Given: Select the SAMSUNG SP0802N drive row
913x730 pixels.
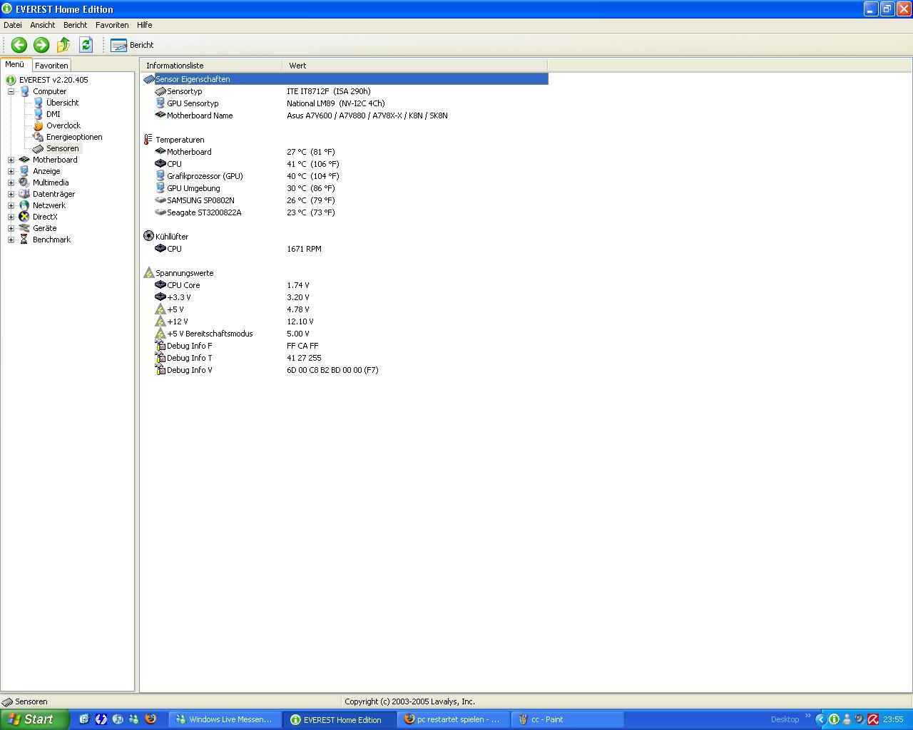Looking at the screenshot, I should [x=345, y=200].
